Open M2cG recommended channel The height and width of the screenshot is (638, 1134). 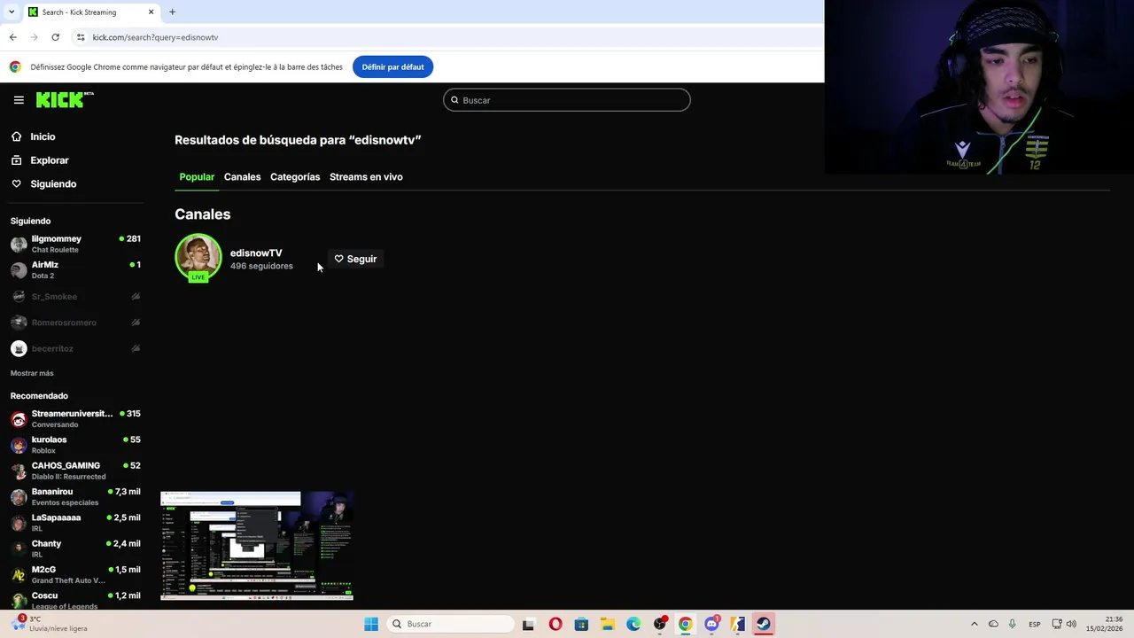(x=75, y=574)
